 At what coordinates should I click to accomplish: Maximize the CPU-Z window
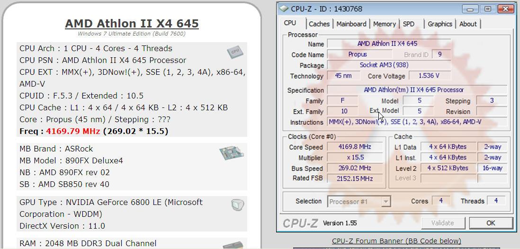[x=487, y=9]
